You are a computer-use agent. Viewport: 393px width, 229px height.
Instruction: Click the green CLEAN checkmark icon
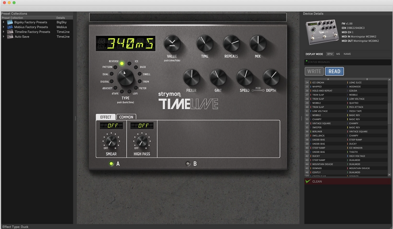coord(308,181)
